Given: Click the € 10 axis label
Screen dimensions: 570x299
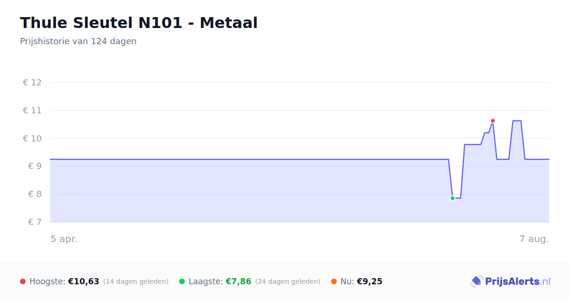Looking at the screenshot, I should pos(32,139).
